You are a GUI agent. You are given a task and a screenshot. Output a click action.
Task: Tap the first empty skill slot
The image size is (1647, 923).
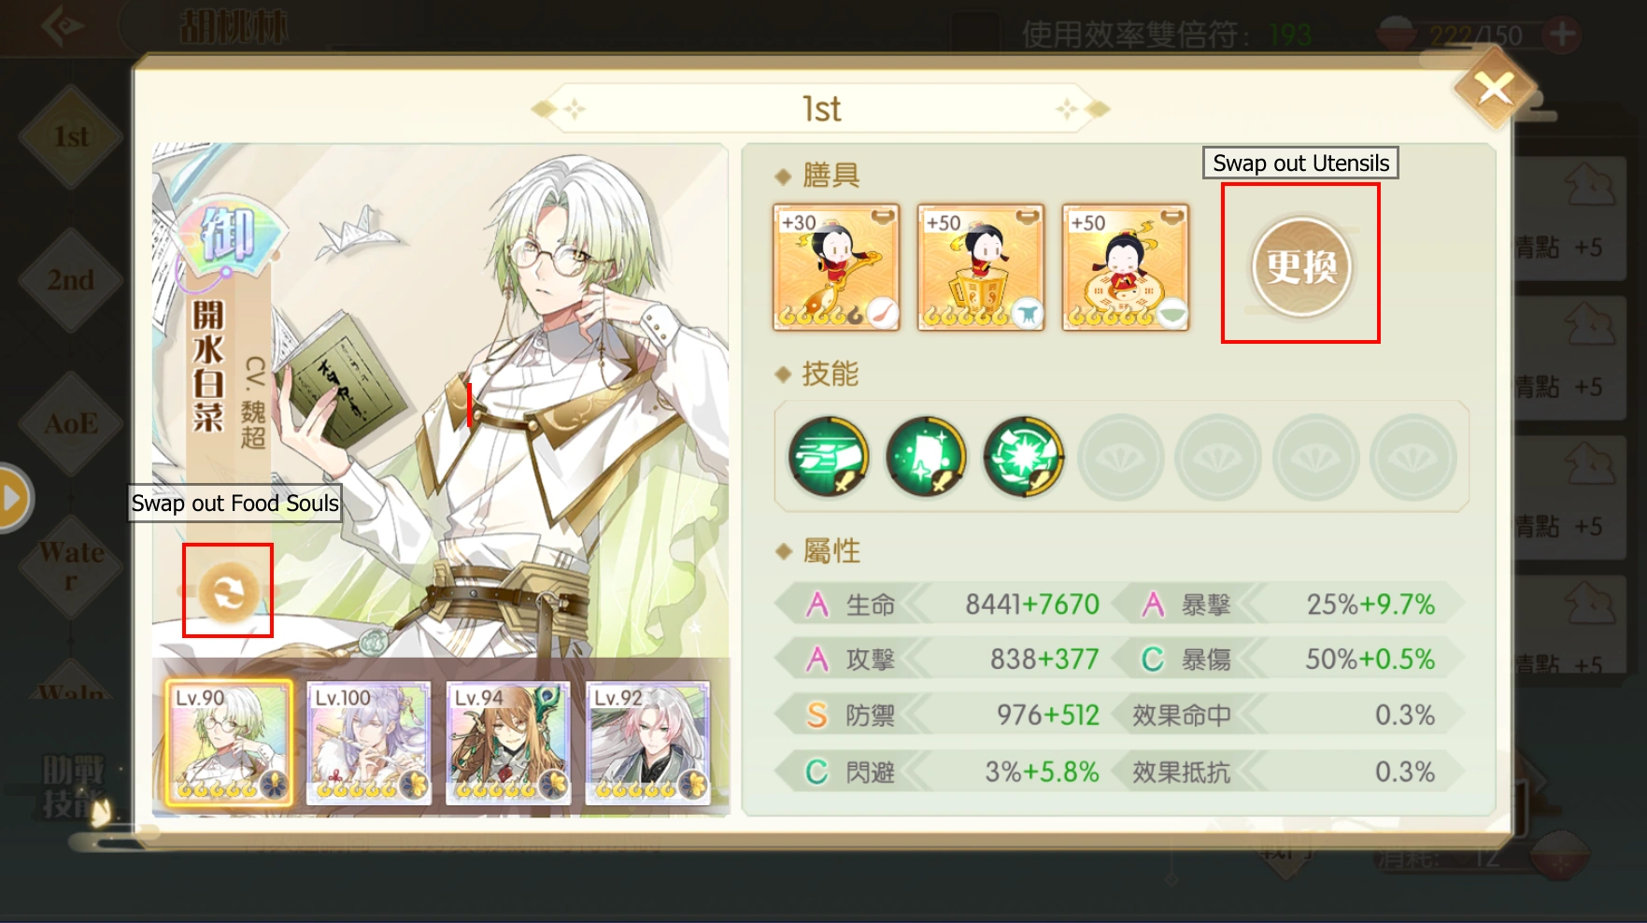pos(1121,457)
